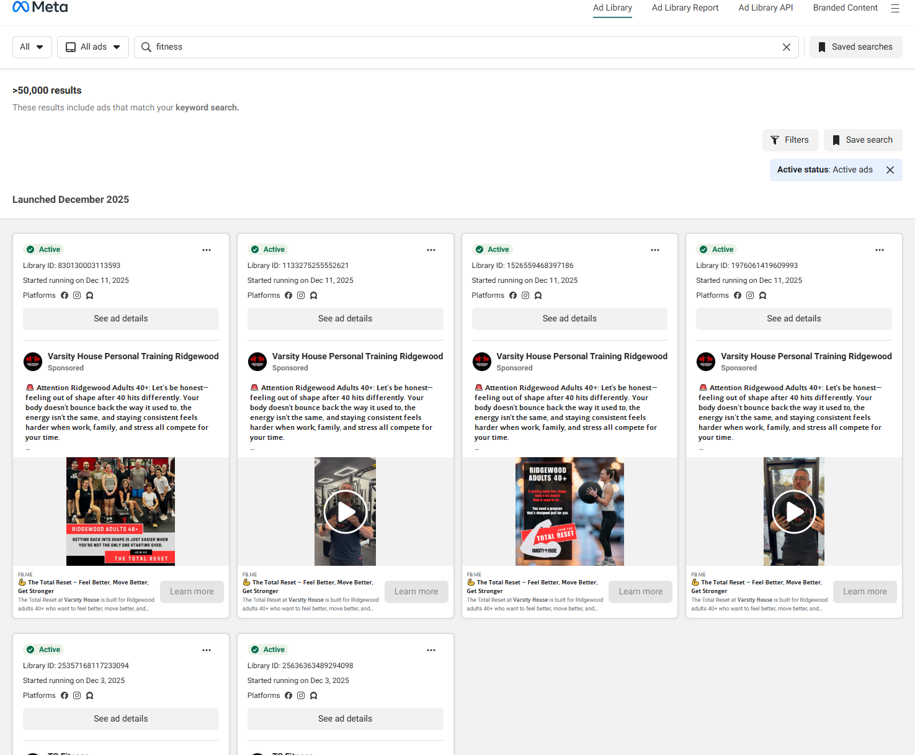915x755 pixels.
Task: Open three-dot menu on ad 830130003113593
Action: pyautogui.click(x=207, y=250)
